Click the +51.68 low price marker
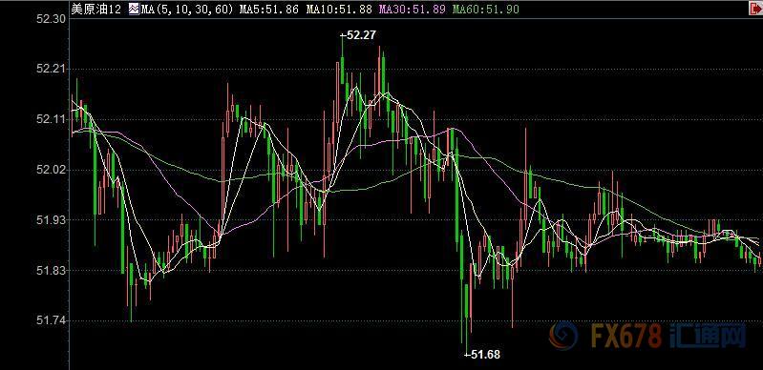This screenshot has height=370, width=763. [x=482, y=355]
